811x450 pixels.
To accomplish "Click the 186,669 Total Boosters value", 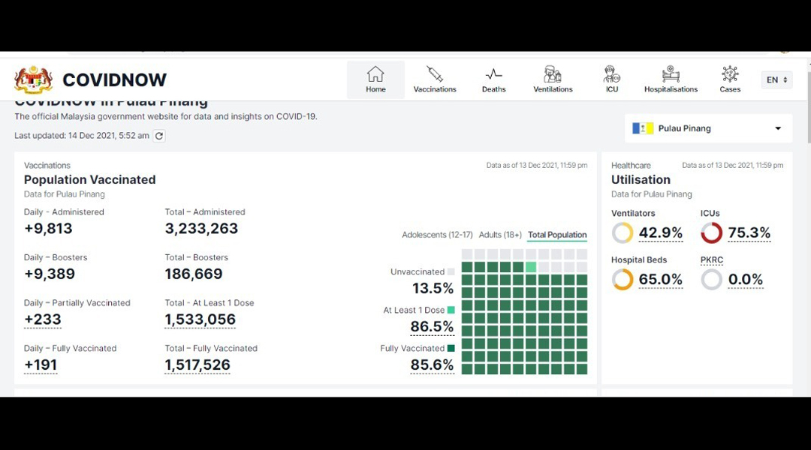I will tap(194, 274).
